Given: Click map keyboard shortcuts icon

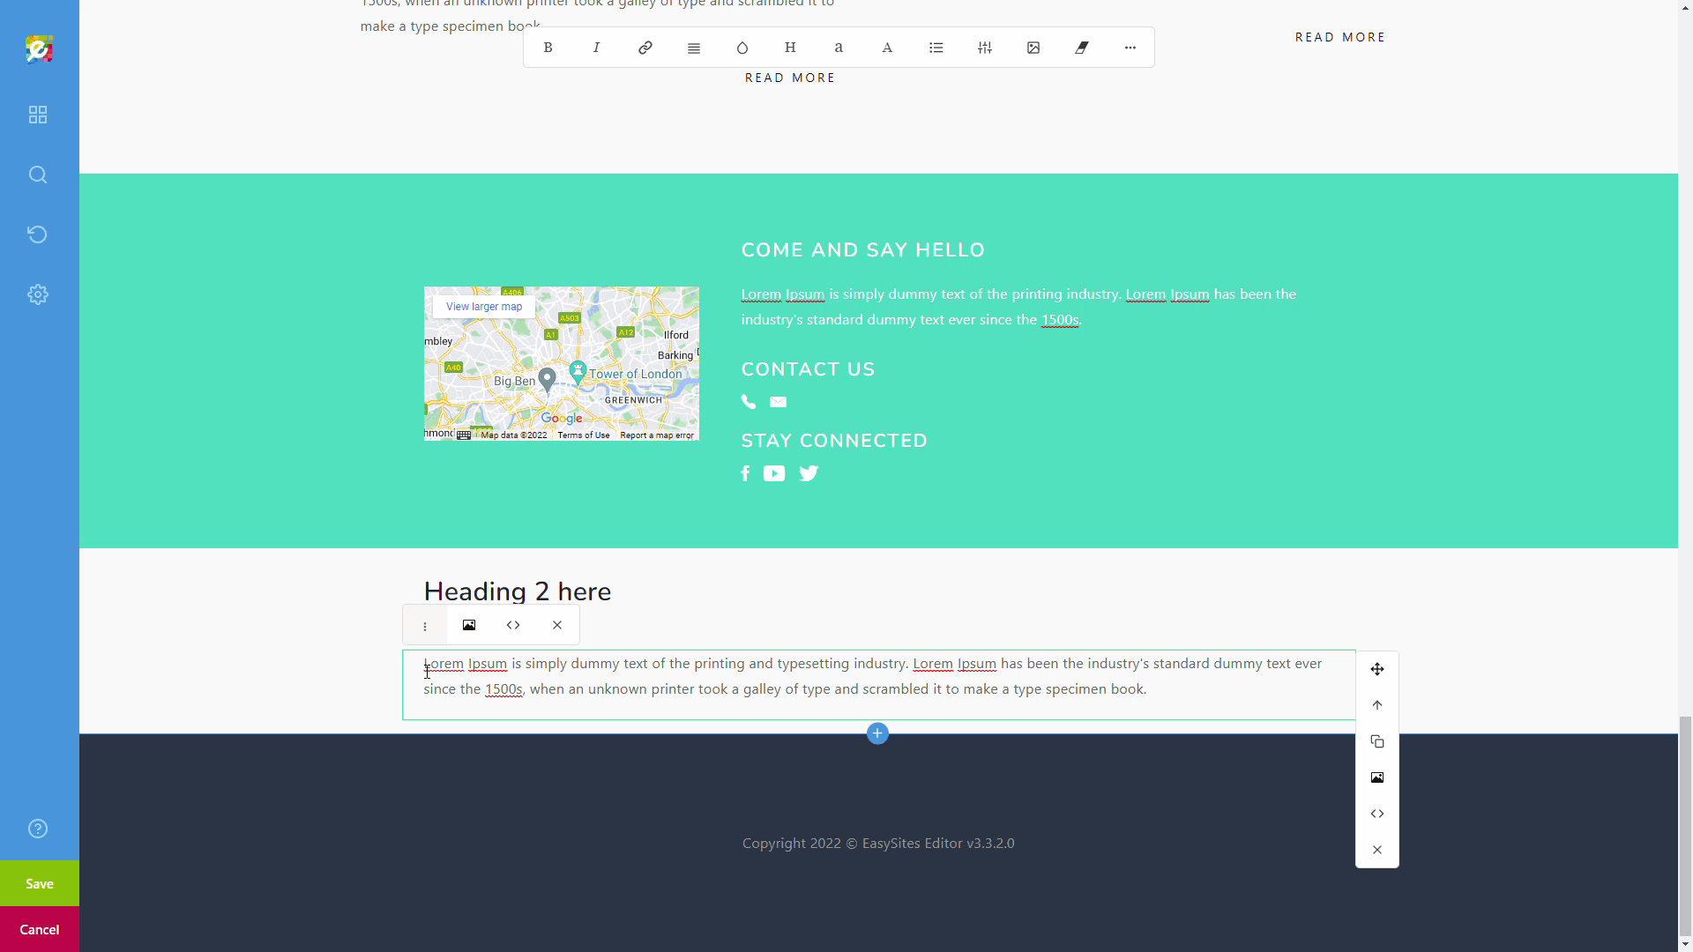Looking at the screenshot, I should click(464, 435).
